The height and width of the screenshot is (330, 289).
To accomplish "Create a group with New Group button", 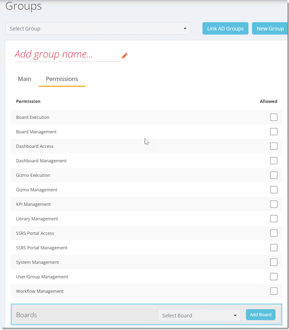I will point(270,29).
